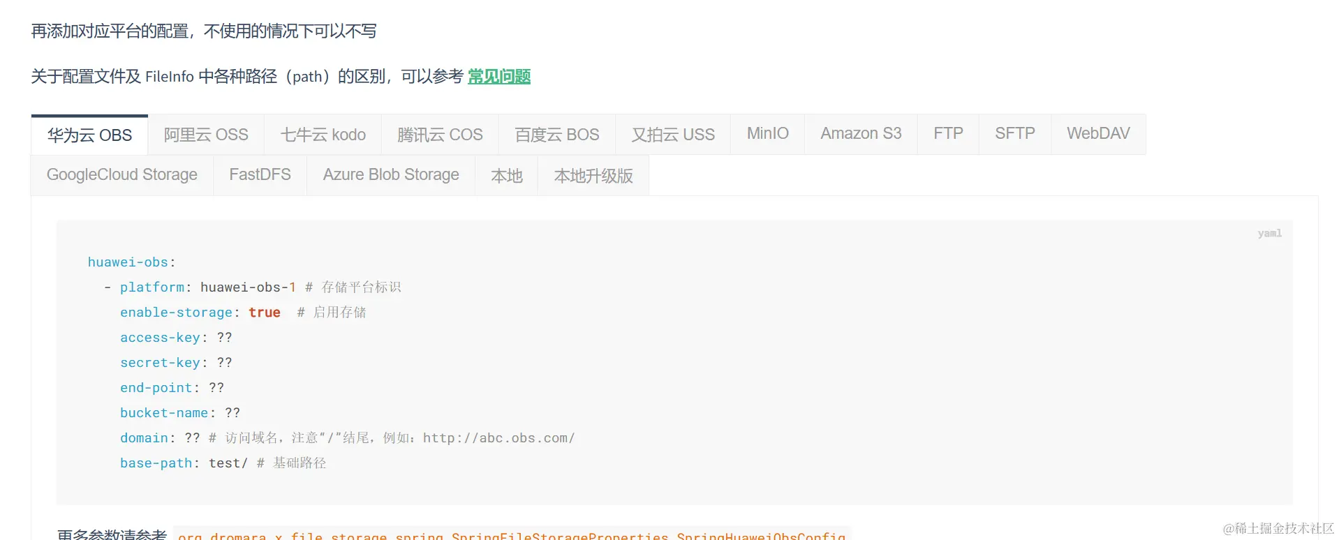Open the Azure Blob Storage tab

coord(391,174)
